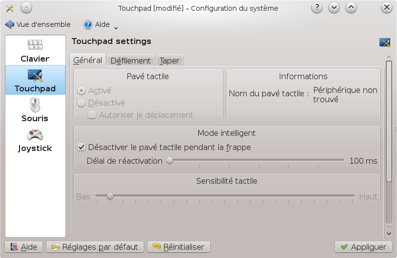Click the Délai de réactivation slider handle
The width and height of the screenshot is (397, 258).
(x=169, y=160)
